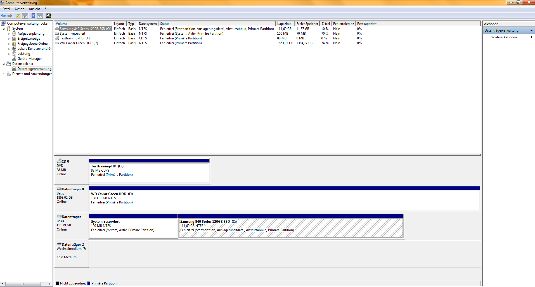Open the ? help menu
The width and height of the screenshot is (535, 287).
(45, 9)
